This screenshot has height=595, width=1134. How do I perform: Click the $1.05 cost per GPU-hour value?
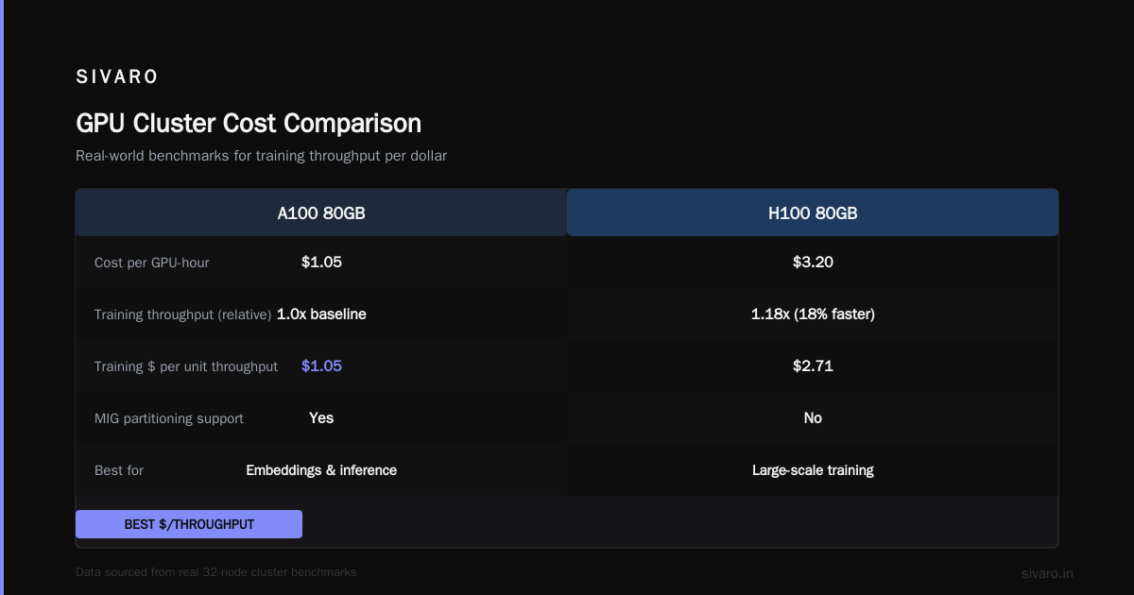click(321, 263)
